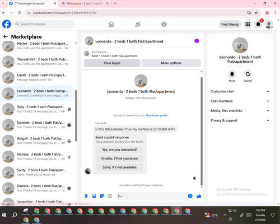The height and width of the screenshot is (224, 280).
Task: Show hidden system tray icons
Action: (x=225, y=215)
